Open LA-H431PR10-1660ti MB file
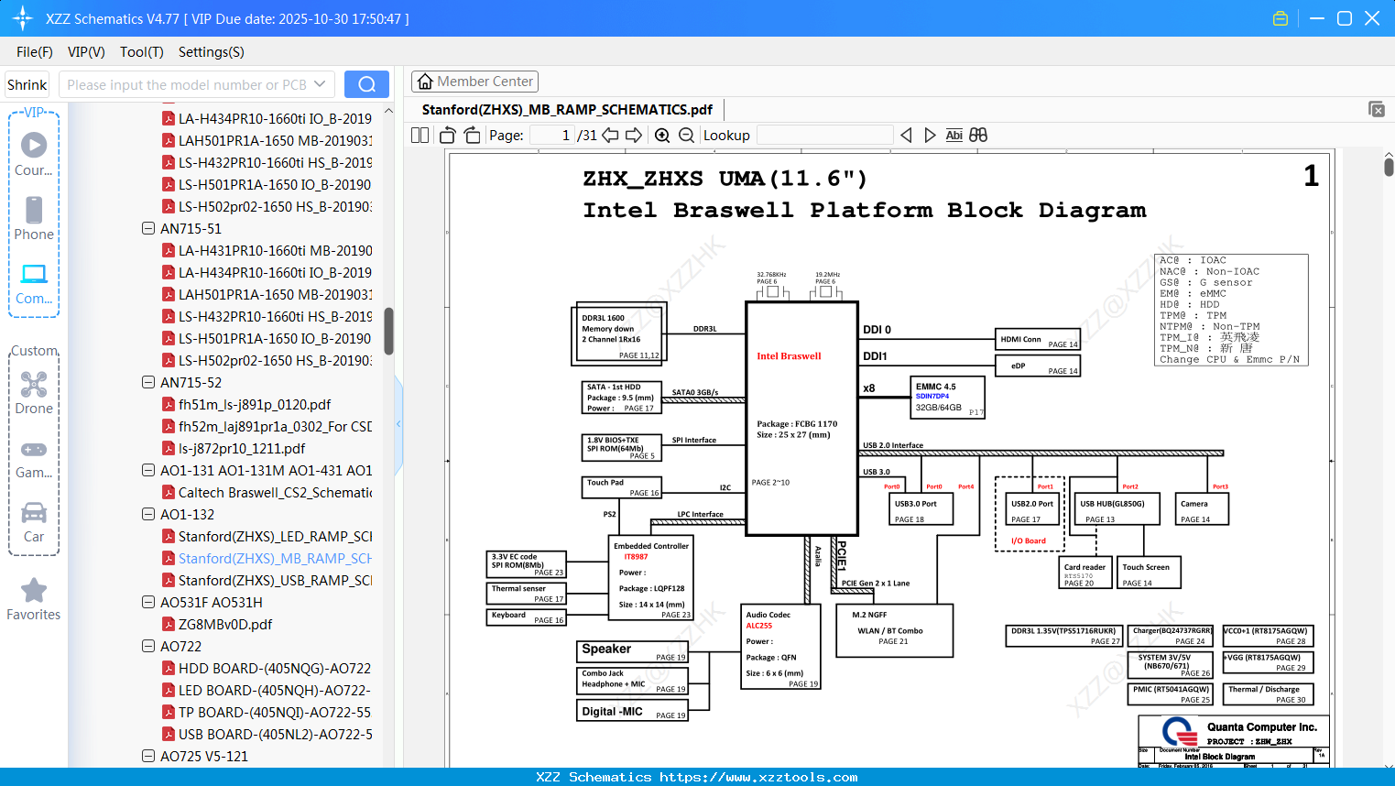The height and width of the screenshot is (786, 1395). pos(275,250)
